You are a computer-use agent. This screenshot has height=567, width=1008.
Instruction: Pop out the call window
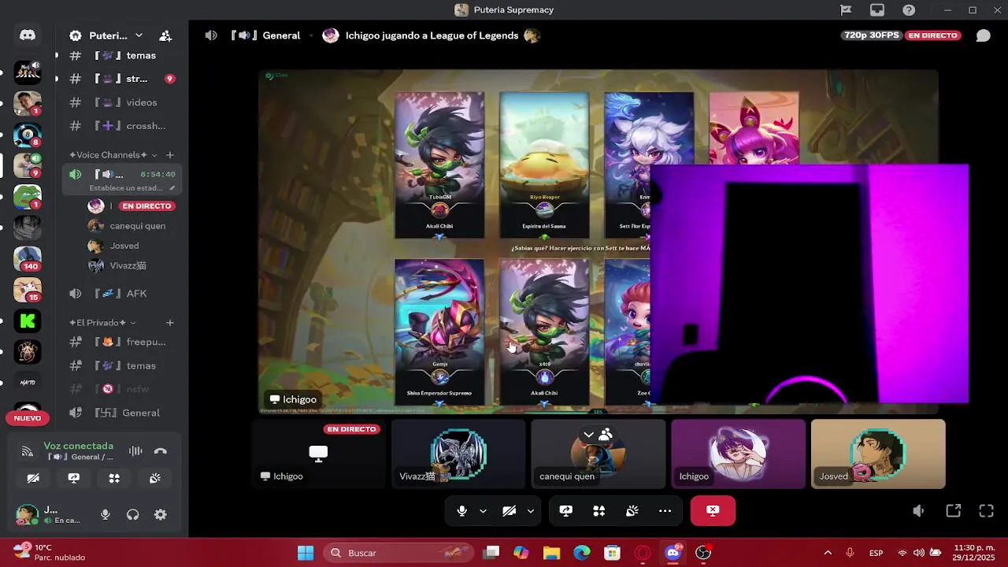[x=954, y=511]
